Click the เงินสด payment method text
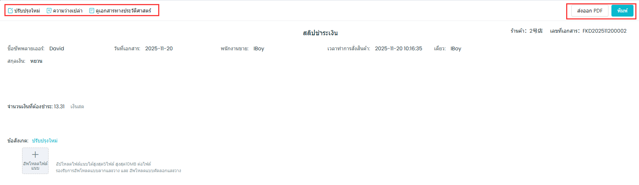This screenshot has width=639, height=185. (77, 106)
